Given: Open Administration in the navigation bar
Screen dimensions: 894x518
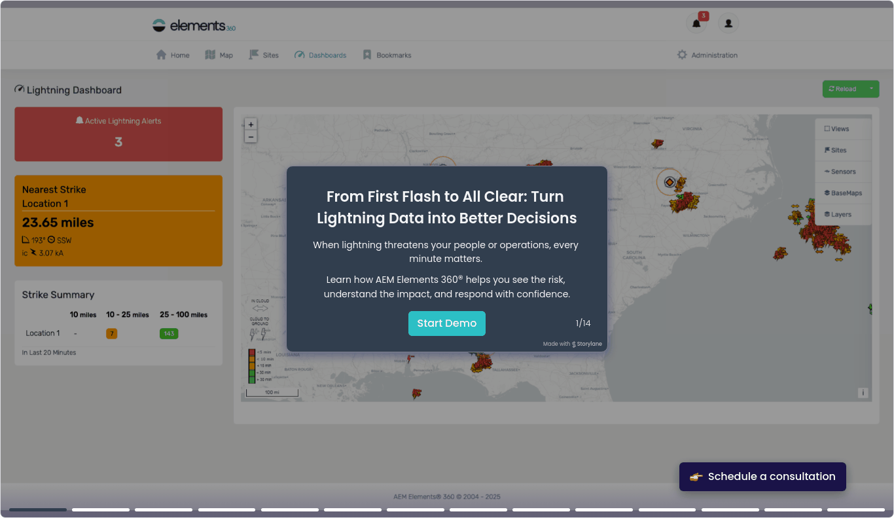Looking at the screenshot, I should pyautogui.click(x=707, y=55).
